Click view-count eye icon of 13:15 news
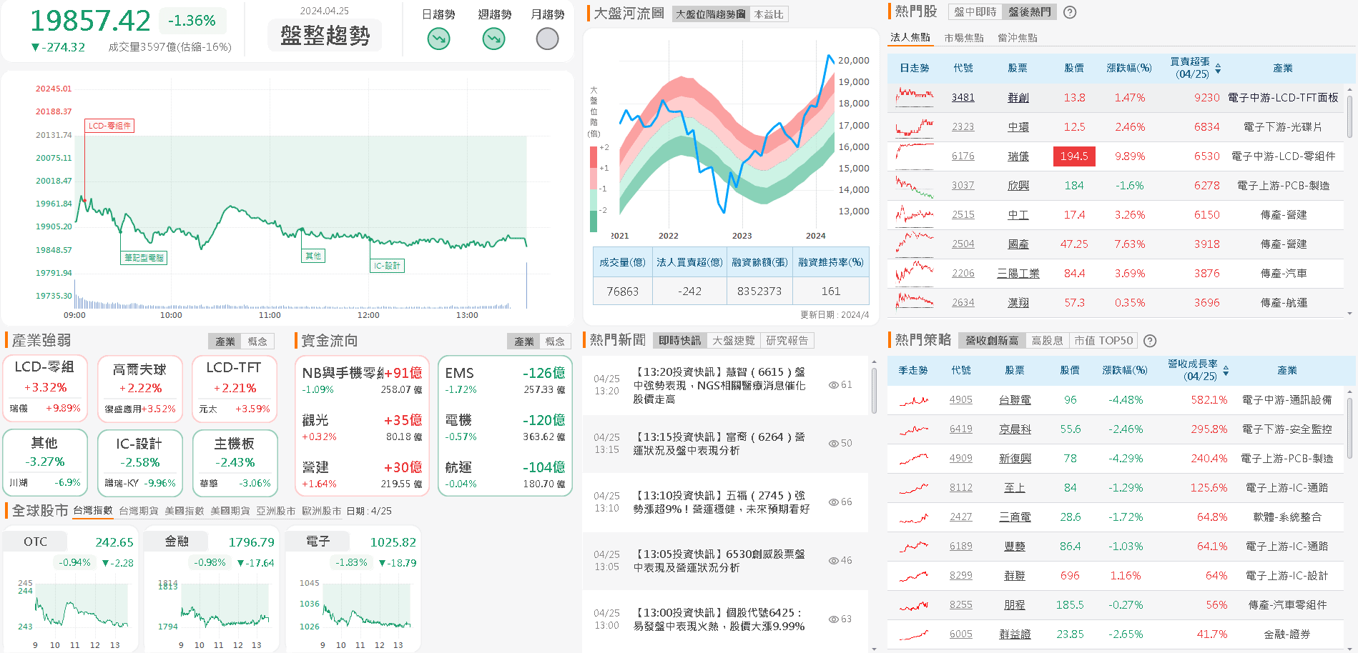The height and width of the screenshot is (653, 1358). tap(833, 444)
